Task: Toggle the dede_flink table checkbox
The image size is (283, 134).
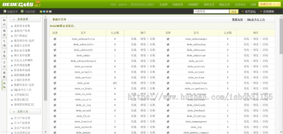Action: coord(55,116)
